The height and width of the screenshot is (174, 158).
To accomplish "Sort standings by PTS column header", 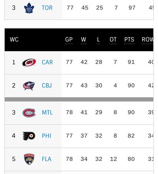I will [x=129, y=39].
